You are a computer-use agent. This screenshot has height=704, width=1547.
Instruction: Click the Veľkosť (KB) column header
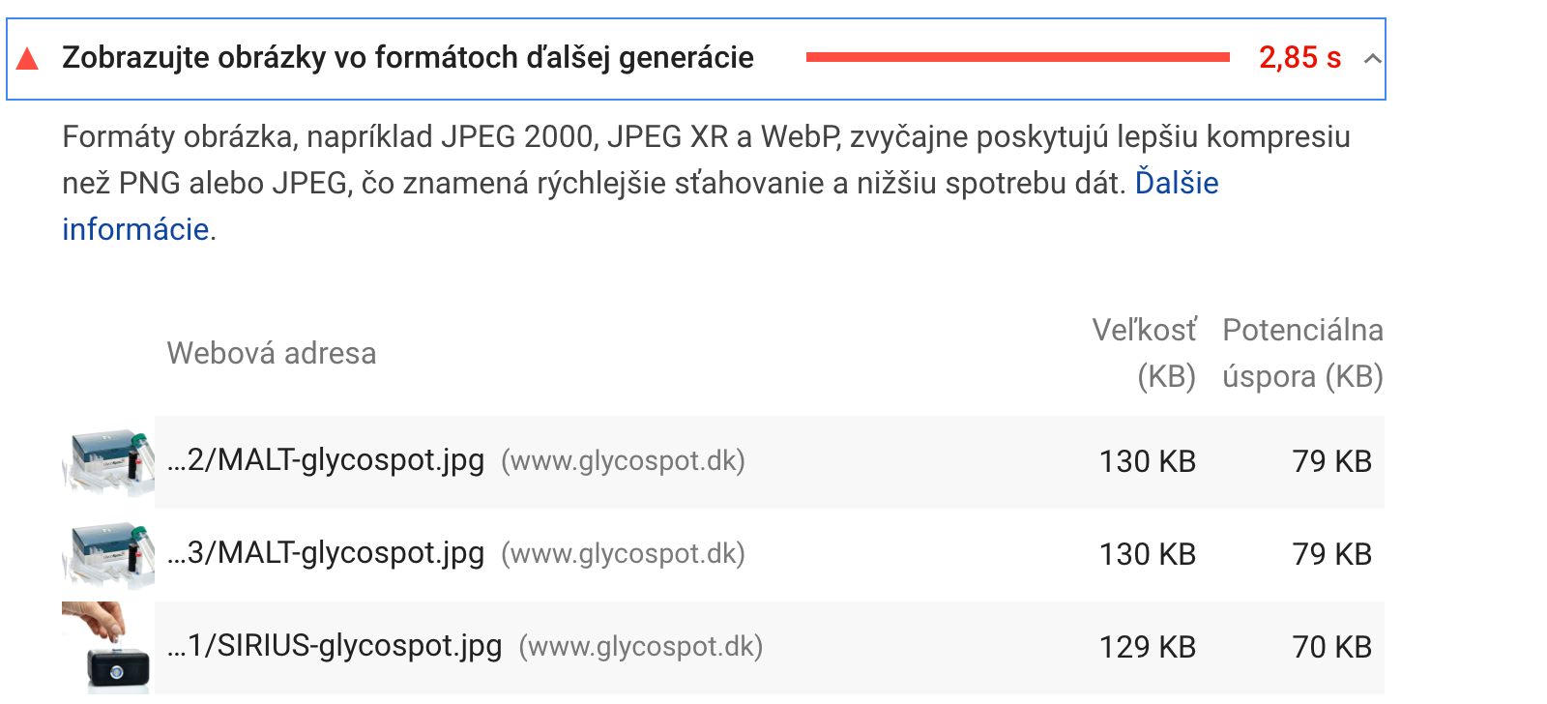(1145, 353)
